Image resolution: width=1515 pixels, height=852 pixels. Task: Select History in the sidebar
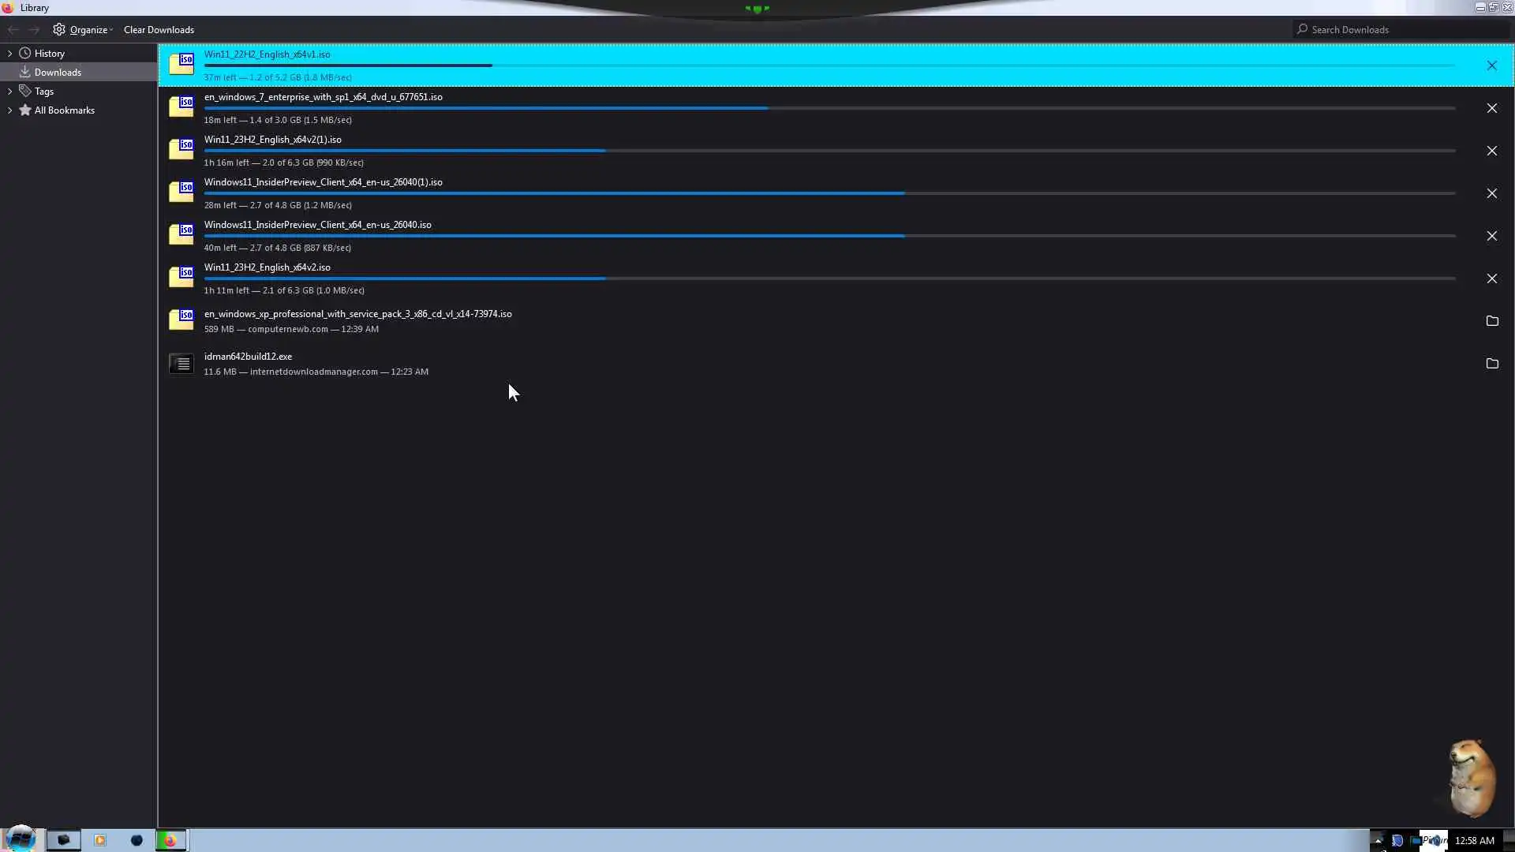pos(49,54)
